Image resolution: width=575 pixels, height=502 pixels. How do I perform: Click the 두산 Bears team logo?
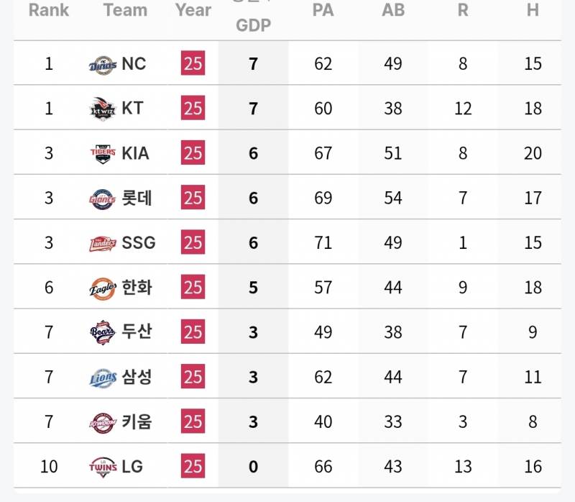102,332
